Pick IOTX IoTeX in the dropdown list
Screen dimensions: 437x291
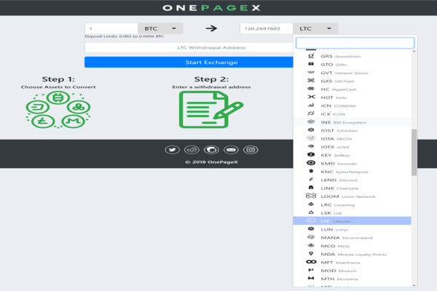[352, 147]
